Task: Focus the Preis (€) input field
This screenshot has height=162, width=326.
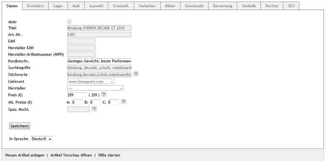Action: (x=76, y=95)
